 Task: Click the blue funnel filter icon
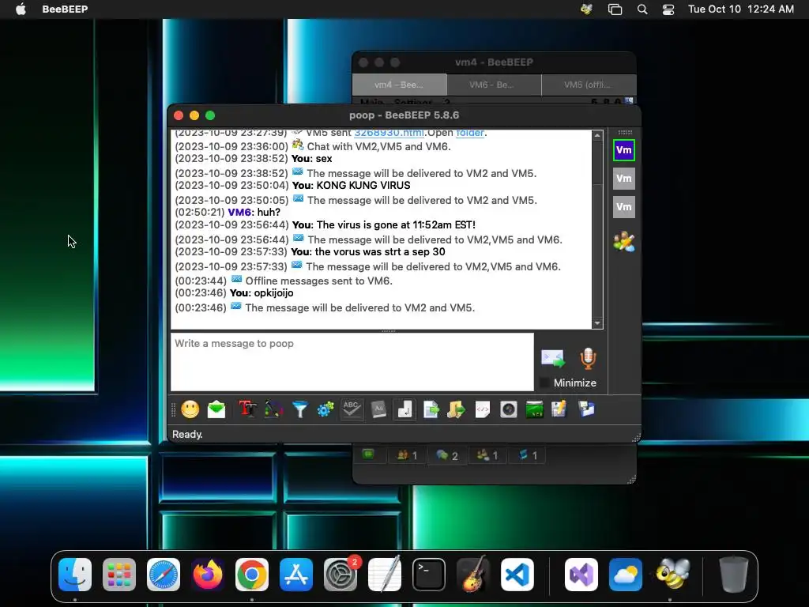[x=299, y=410]
